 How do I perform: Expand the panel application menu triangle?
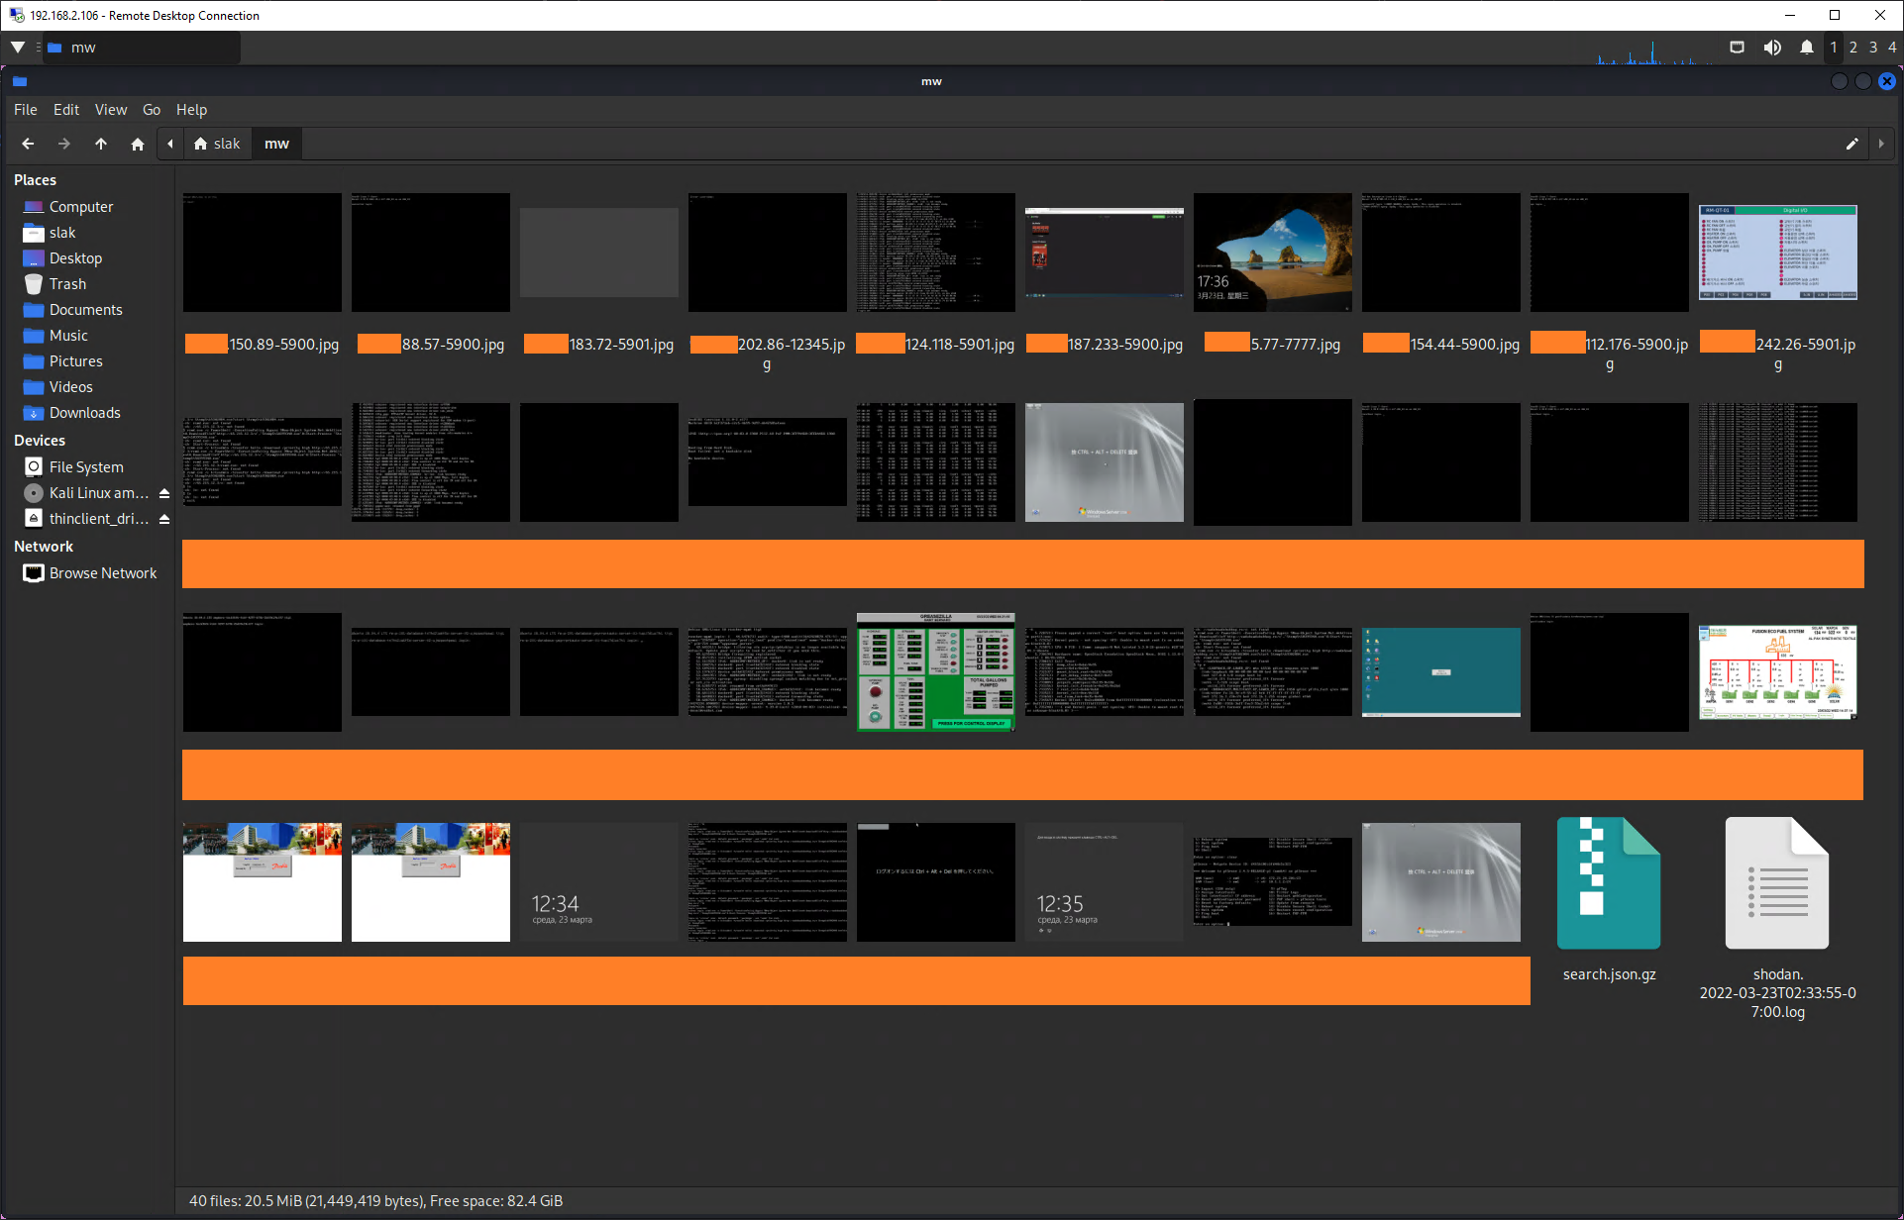[x=18, y=48]
